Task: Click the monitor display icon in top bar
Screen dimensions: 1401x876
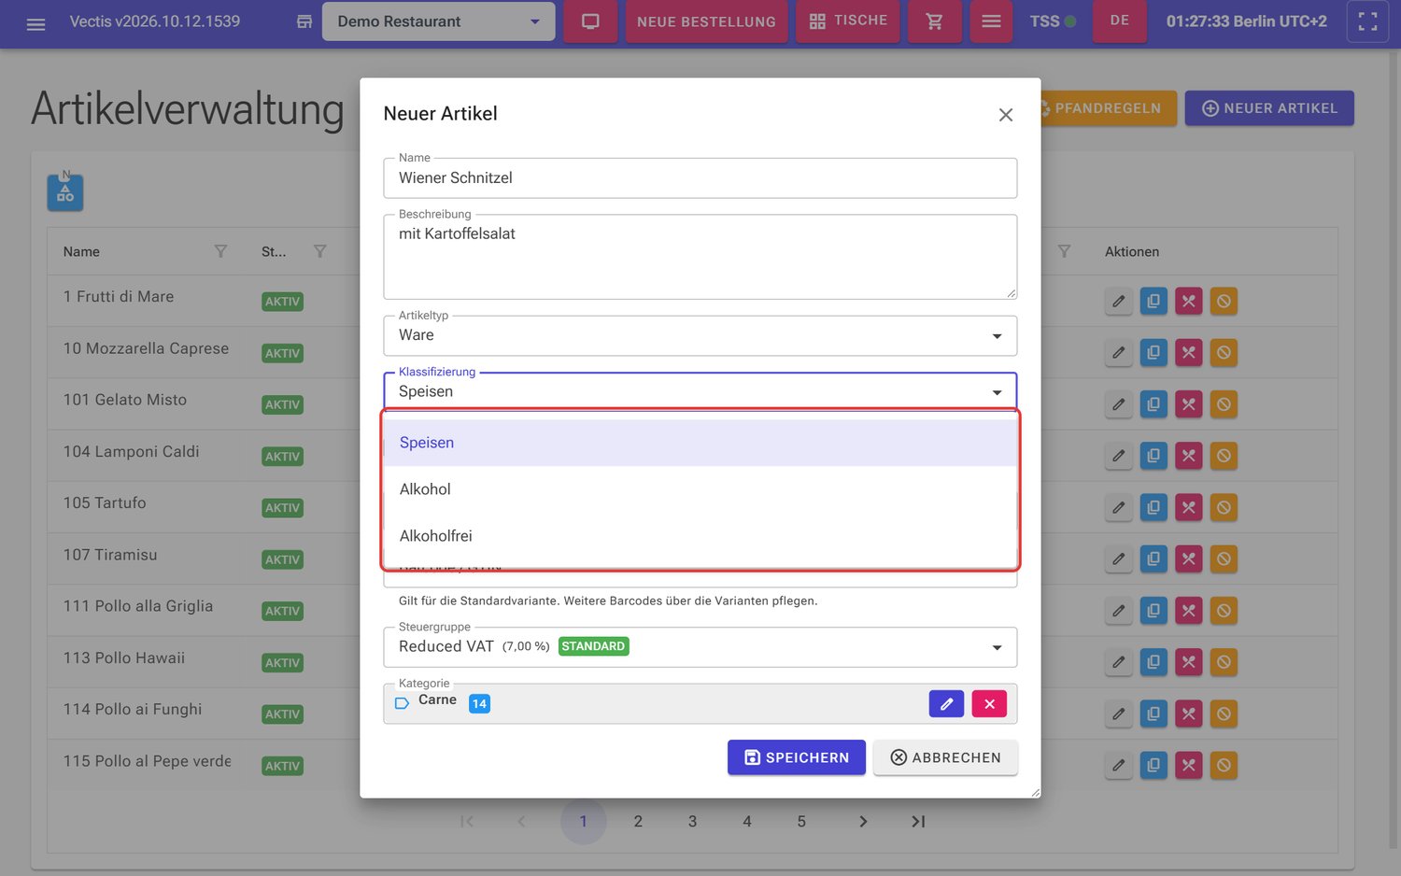Action: pos(590,21)
